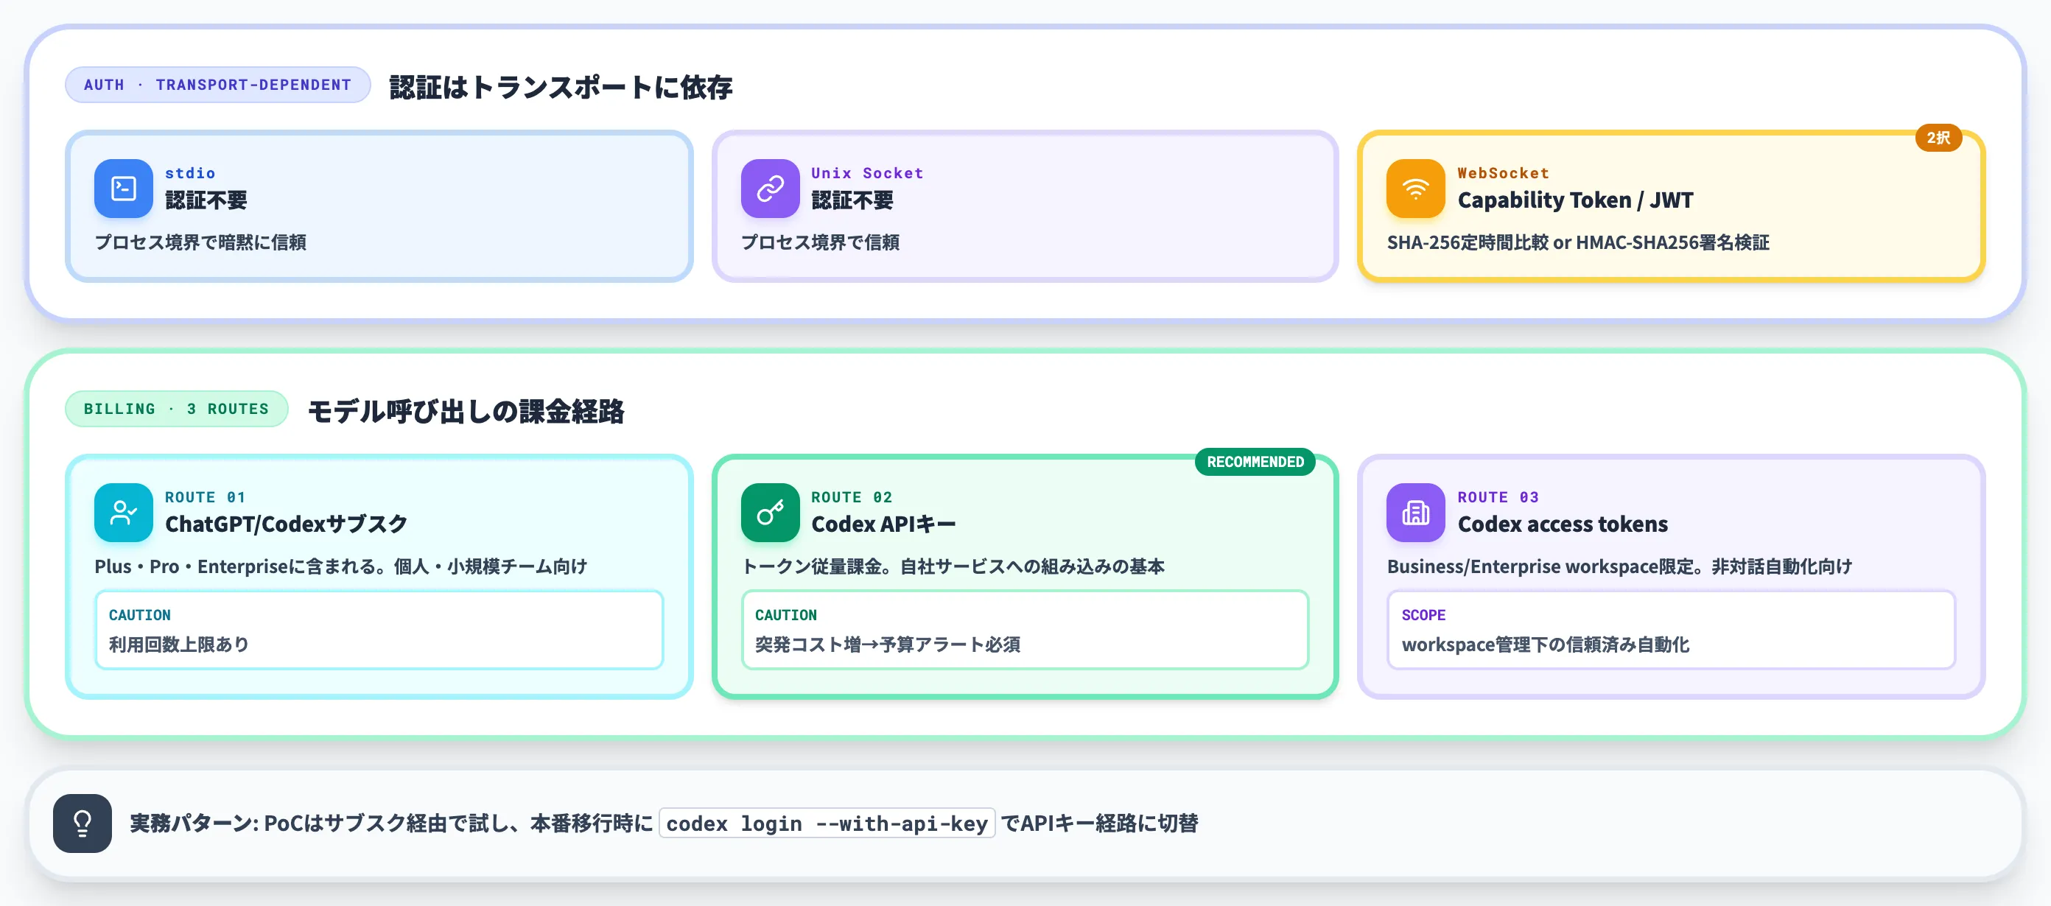Click the WebSocket wifi icon
Viewport: 2051px width, 906px height.
(1416, 189)
